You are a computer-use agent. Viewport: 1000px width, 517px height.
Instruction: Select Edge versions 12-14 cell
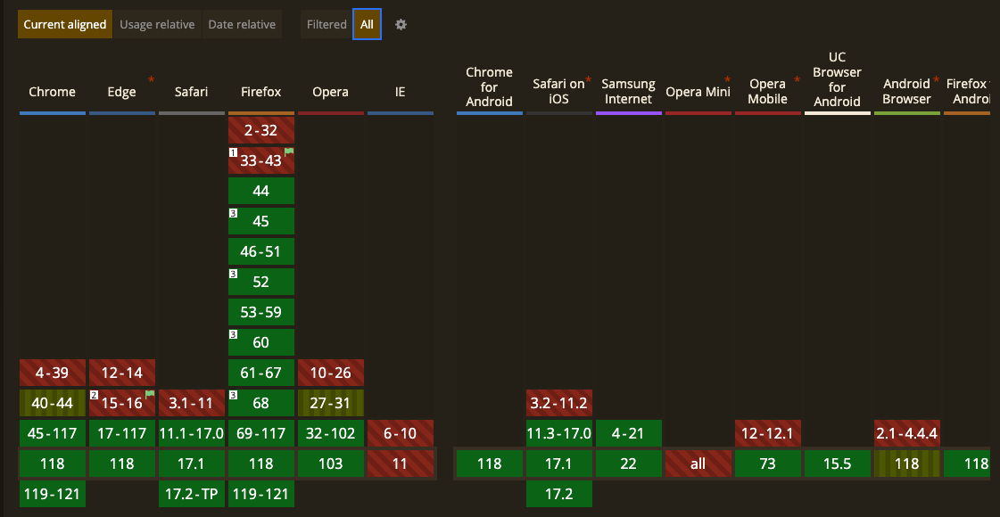122,373
